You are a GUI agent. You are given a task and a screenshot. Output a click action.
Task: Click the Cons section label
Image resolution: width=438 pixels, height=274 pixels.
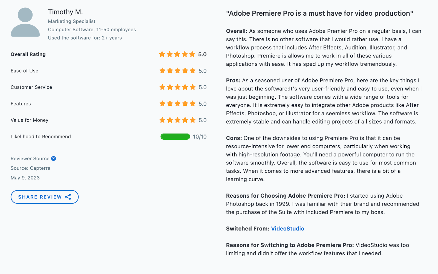(x=234, y=138)
